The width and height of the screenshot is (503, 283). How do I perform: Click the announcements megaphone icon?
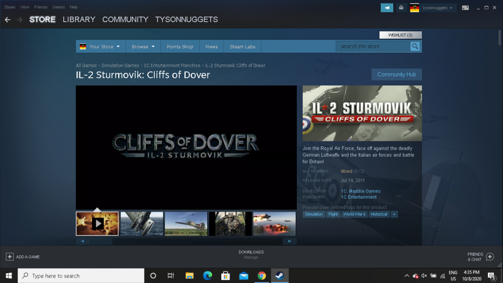click(387, 8)
